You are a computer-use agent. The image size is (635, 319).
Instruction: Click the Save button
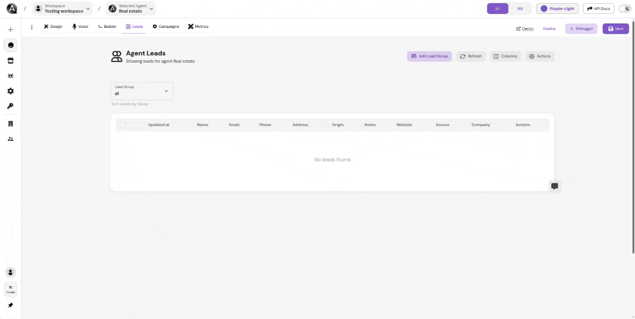(615, 29)
